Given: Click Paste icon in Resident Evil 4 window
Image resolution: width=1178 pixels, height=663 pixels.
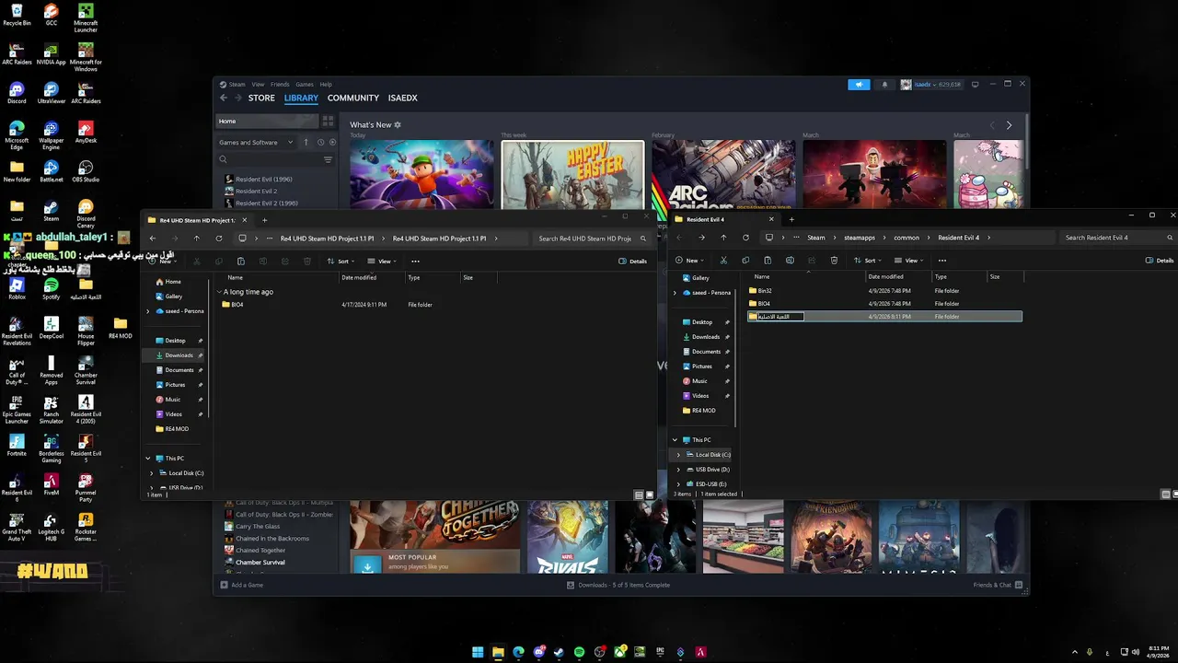Looking at the screenshot, I should pyautogui.click(x=768, y=261).
